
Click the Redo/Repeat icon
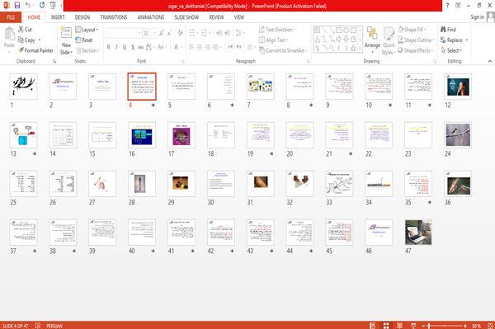[x=42, y=6]
